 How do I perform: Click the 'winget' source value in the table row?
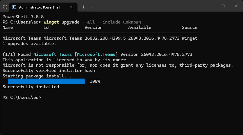coord(190,38)
